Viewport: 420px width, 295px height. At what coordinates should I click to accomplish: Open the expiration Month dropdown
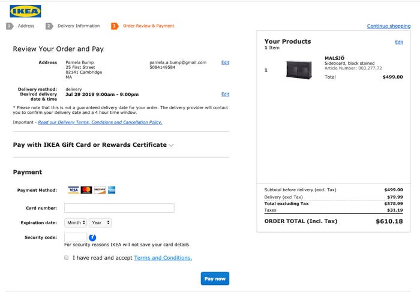coord(76,222)
